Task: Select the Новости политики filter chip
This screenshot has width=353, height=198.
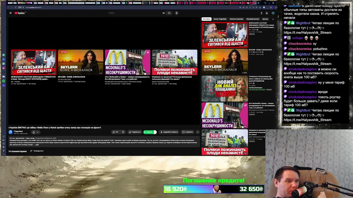Action: 236,19
